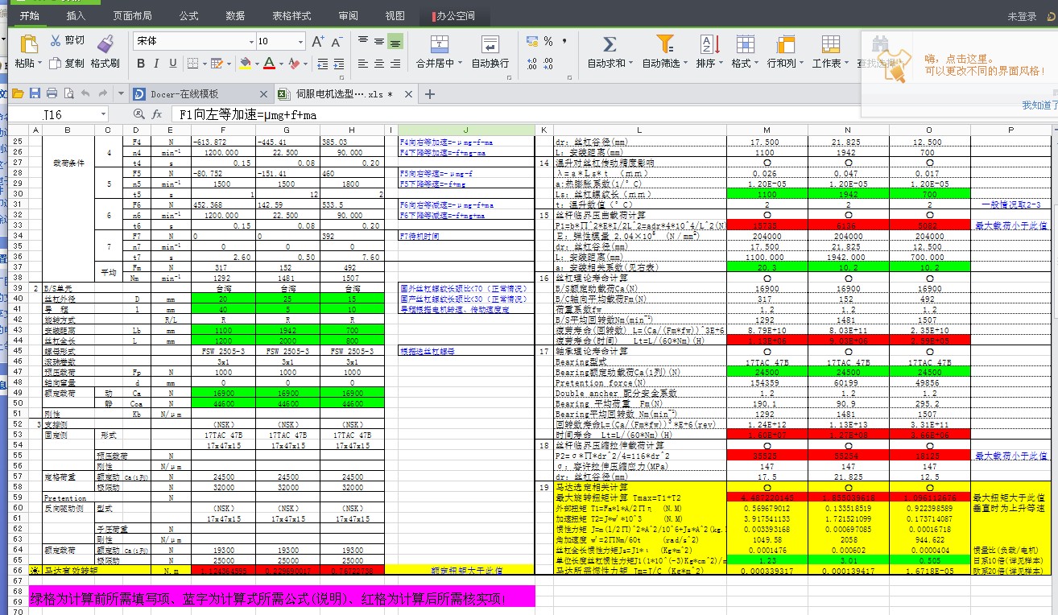Toggle middle vertical alignment
The image size is (1058, 615).
click(x=378, y=41)
